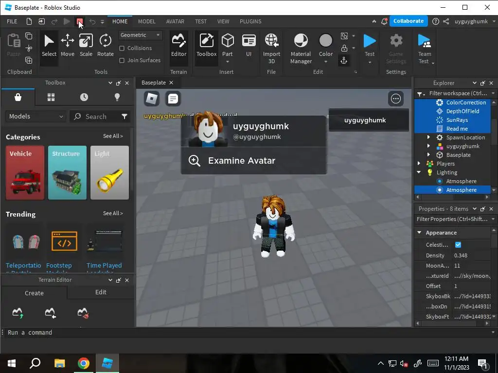
Task: Expand the SpawnLocation tree item
Action: 428,137
